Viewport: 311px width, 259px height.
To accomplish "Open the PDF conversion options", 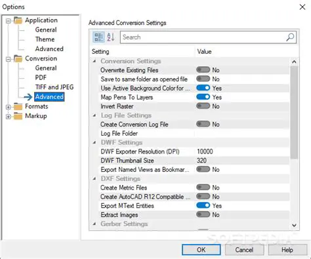I will [x=41, y=77].
